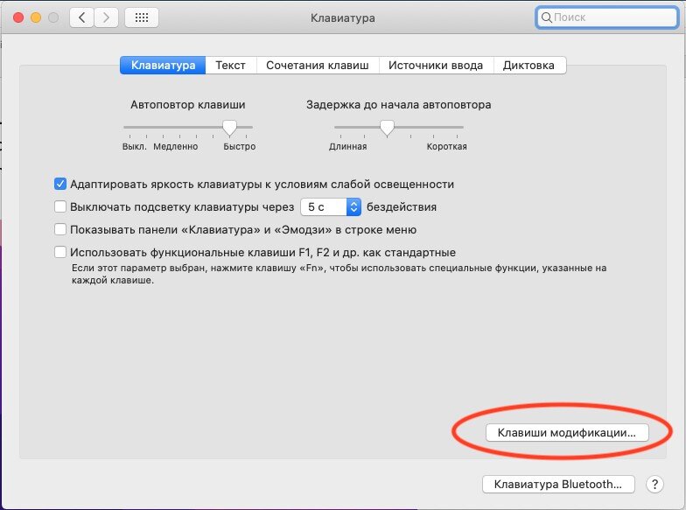Open help with the question mark button
The height and width of the screenshot is (510, 686).
click(654, 485)
